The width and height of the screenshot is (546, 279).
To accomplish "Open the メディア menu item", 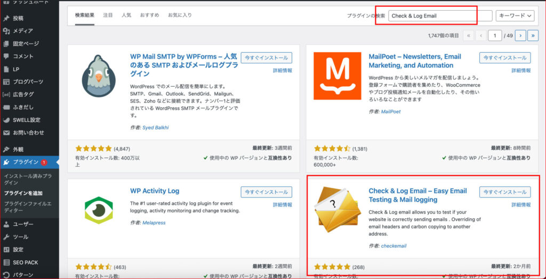I will tap(23, 31).
